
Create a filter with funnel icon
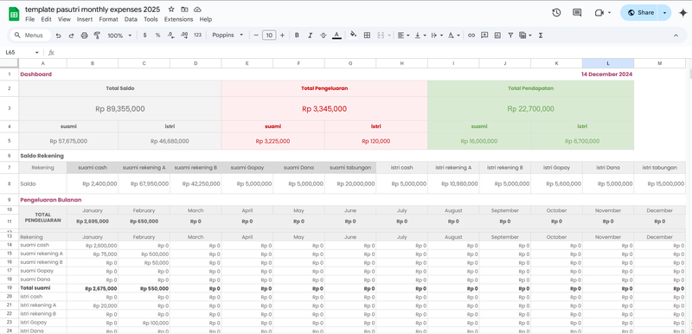[x=510, y=35]
